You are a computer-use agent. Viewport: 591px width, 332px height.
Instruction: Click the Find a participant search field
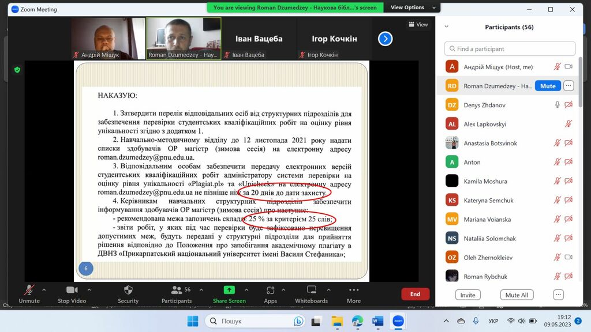click(510, 49)
